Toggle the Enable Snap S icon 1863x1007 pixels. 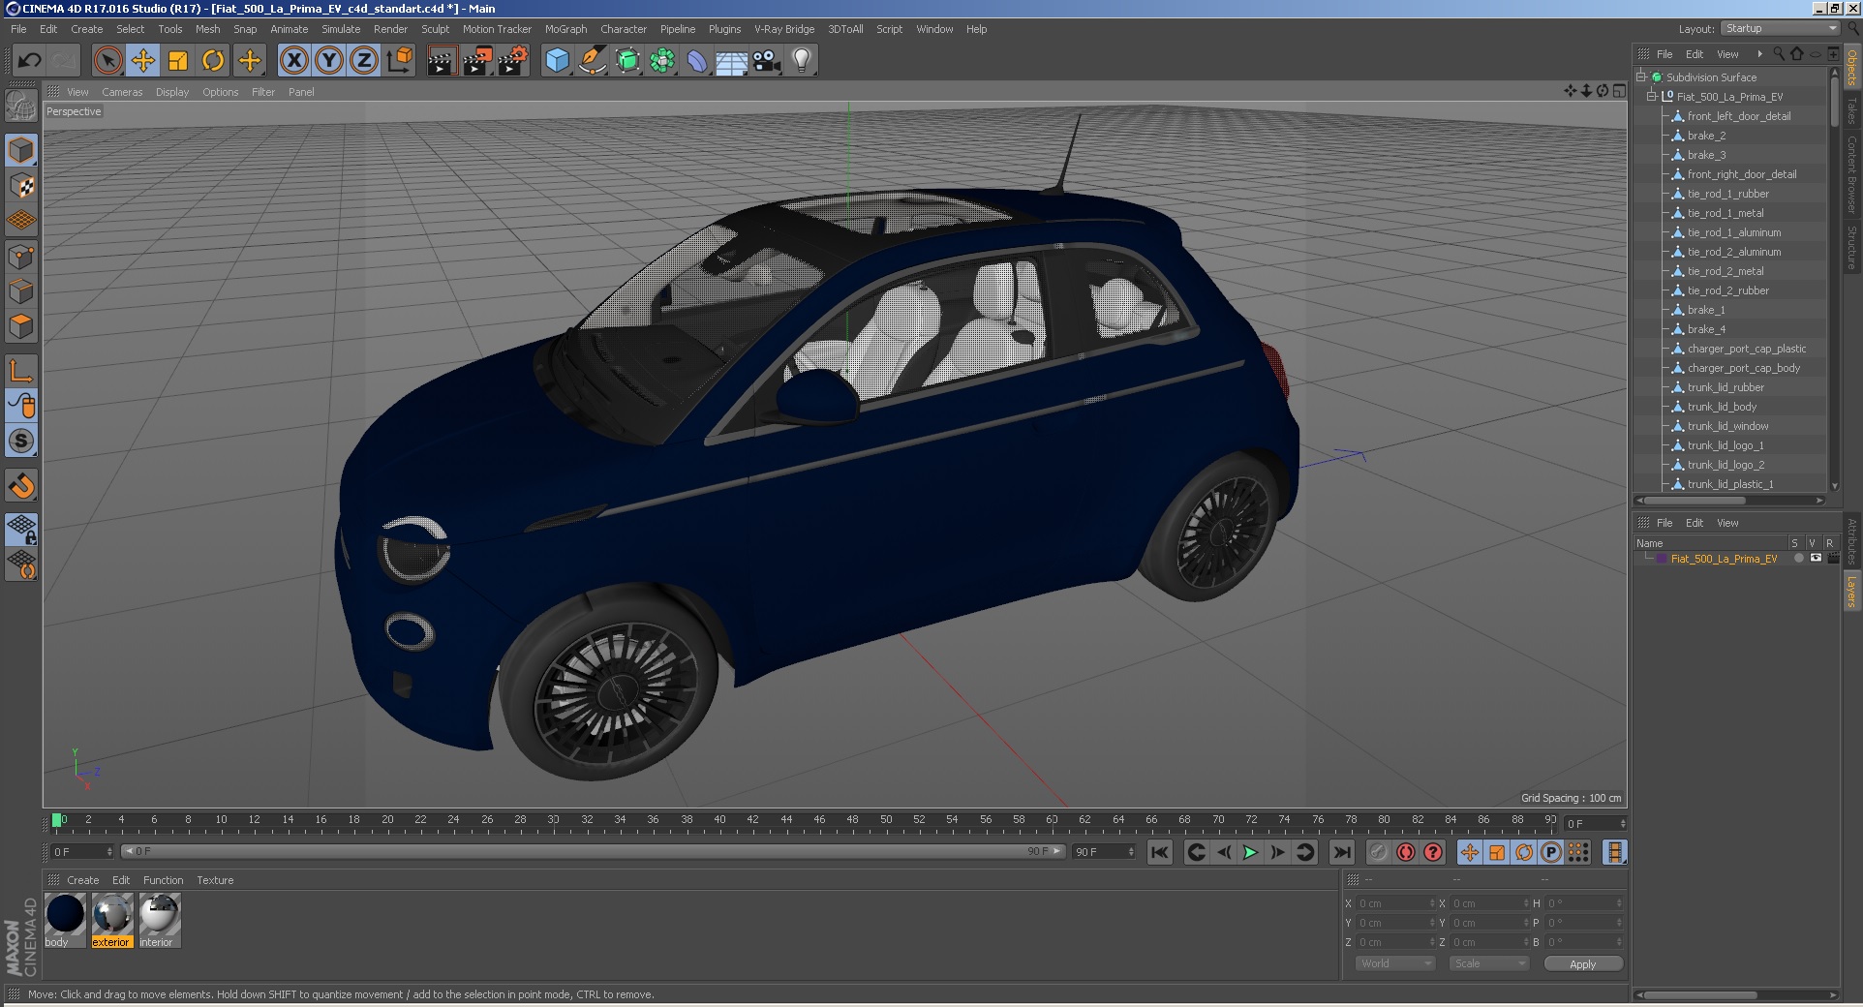21,441
